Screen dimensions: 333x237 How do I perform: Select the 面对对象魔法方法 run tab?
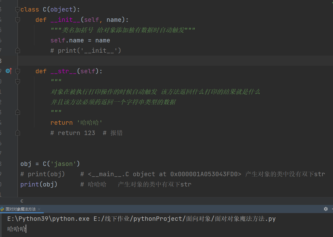click(x=21, y=209)
